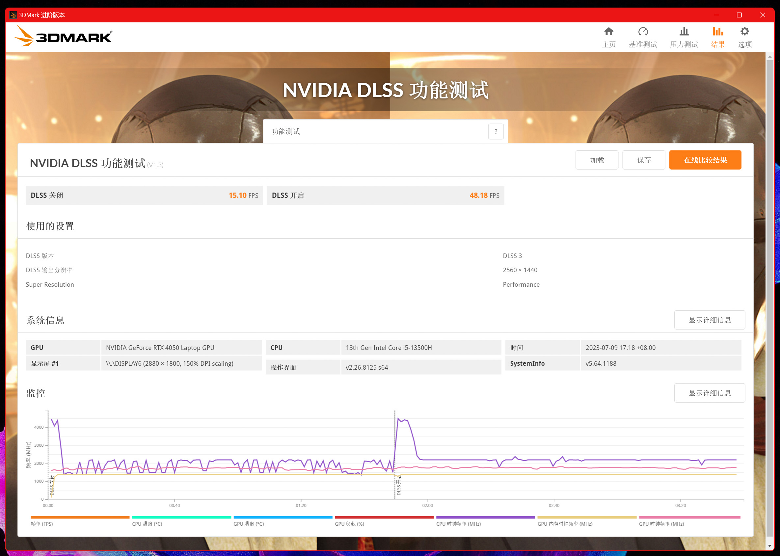Toggle CPU 温度 legend series
Image resolution: width=780 pixels, height=556 pixels.
pos(181,518)
